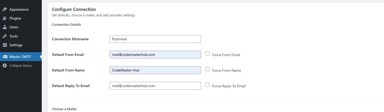
Task: Focus the Connection Nickname input field
Action: (x=155, y=39)
